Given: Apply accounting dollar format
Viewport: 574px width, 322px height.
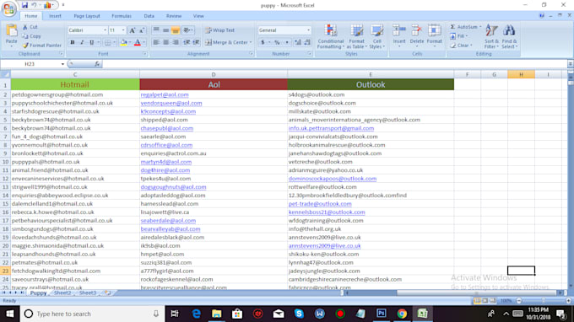Looking at the screenshot, I should pos(263,42).
